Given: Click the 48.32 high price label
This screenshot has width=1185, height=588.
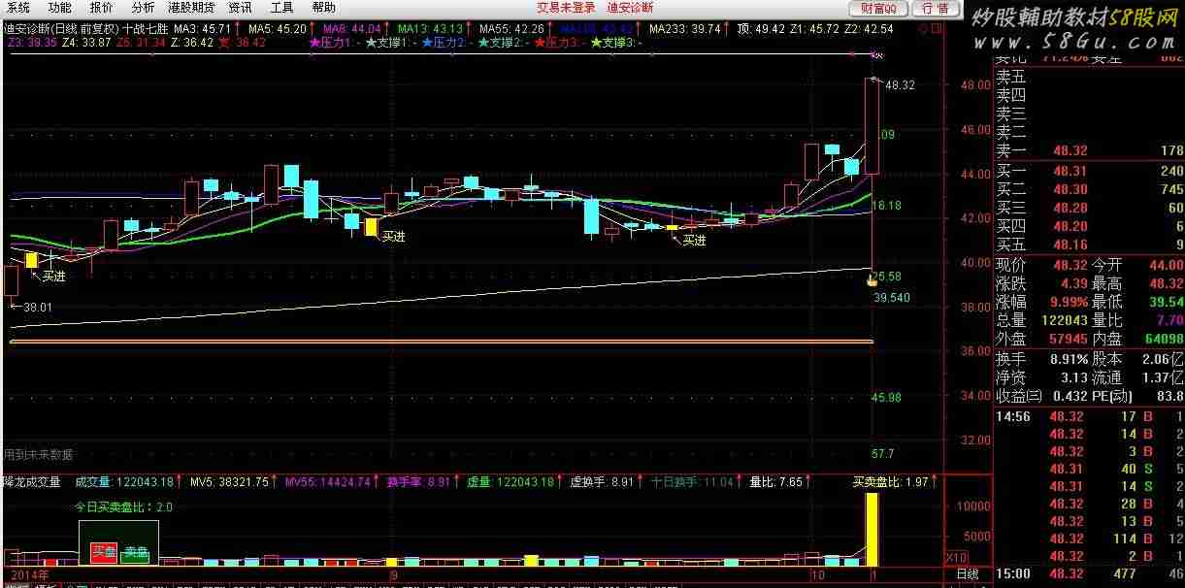Looking at the screenshot, I should point(900,85).
